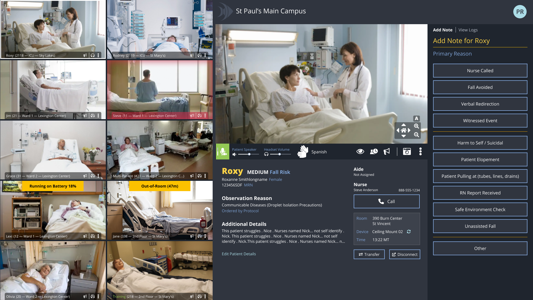Click the megaphone alarm icon in toolbar
The height and width of the screenshot is (300, 533).
[387, 151]
